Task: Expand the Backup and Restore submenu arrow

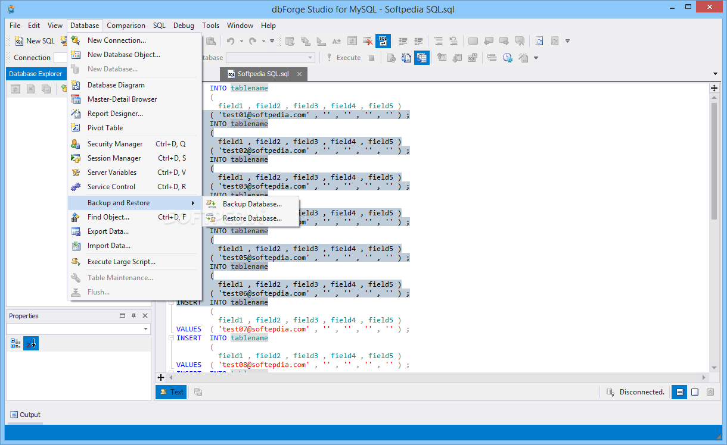Action: (x=193, y=203)
